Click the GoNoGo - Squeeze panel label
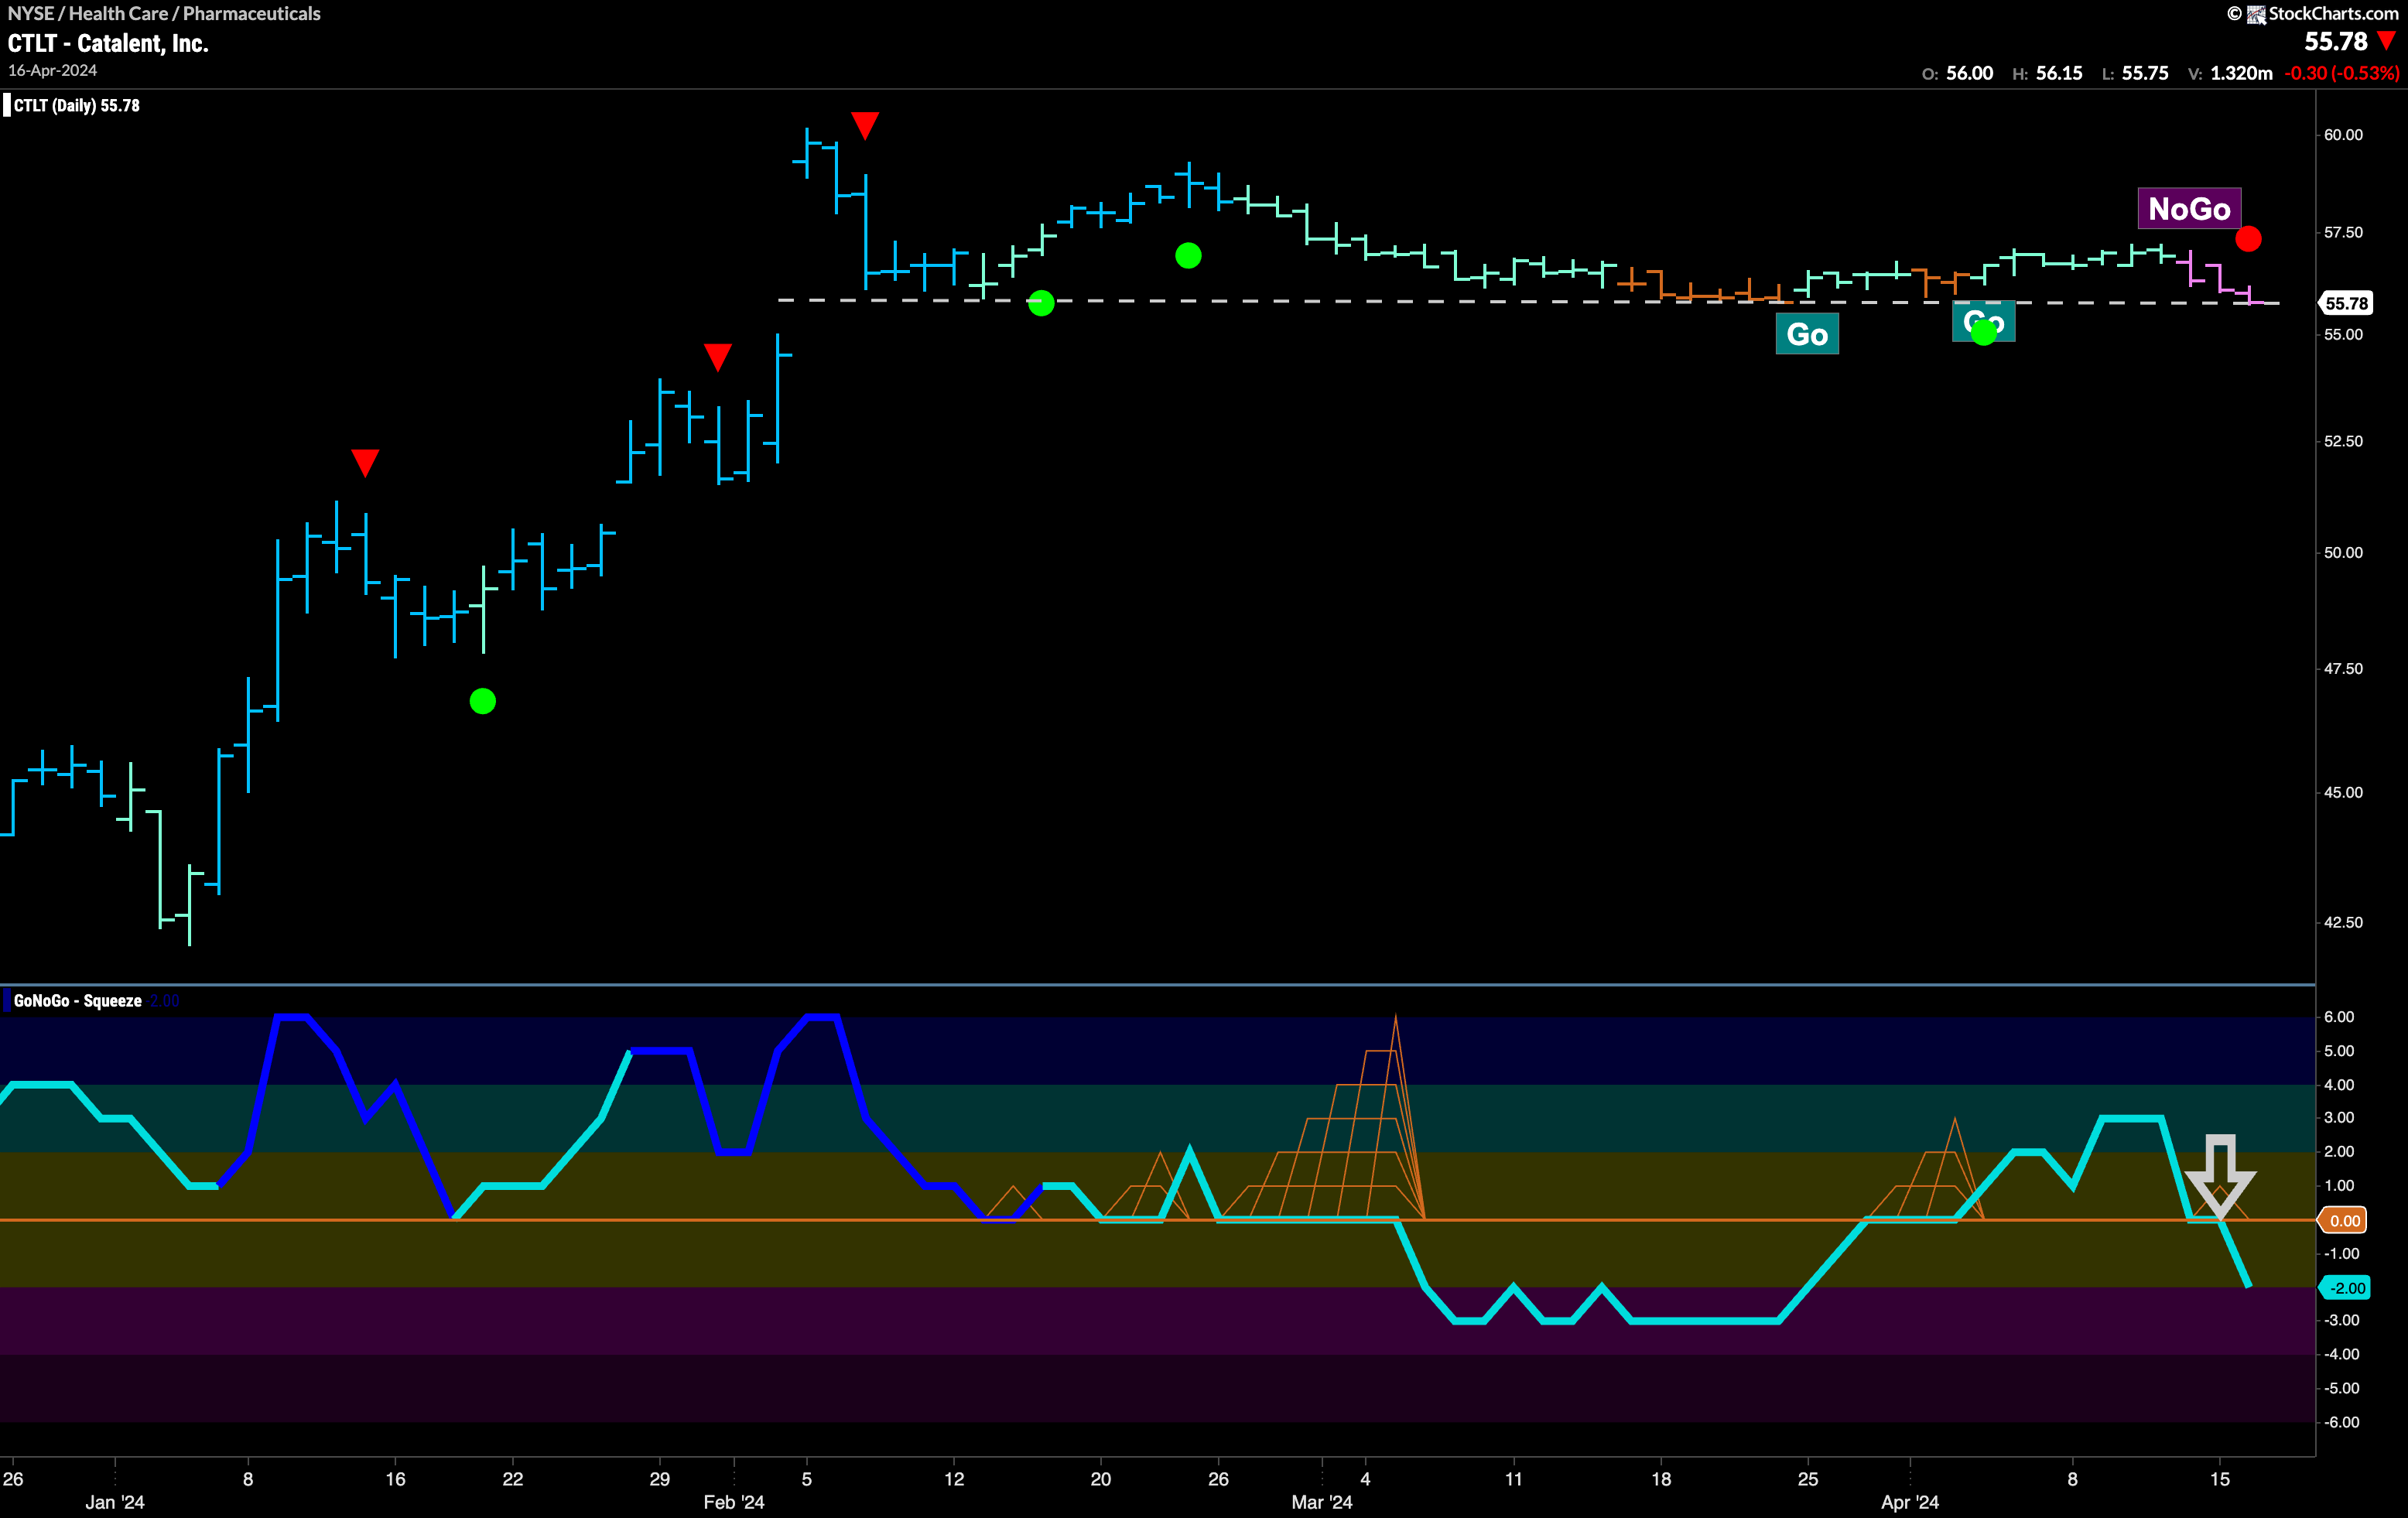2408x1518 pixels. [78, 1000]
